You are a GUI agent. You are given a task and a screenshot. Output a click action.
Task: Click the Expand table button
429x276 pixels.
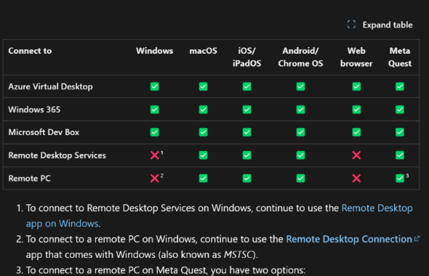tap(380, 25)
